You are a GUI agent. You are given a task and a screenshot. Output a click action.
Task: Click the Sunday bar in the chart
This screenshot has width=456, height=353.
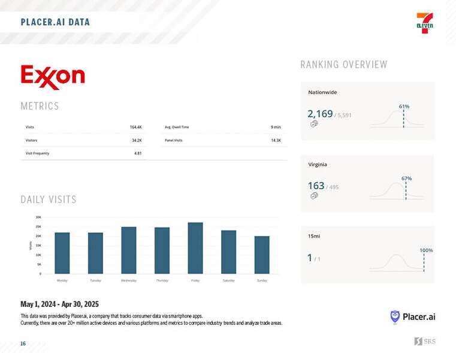pyautogui.click(x=262, y=255)
